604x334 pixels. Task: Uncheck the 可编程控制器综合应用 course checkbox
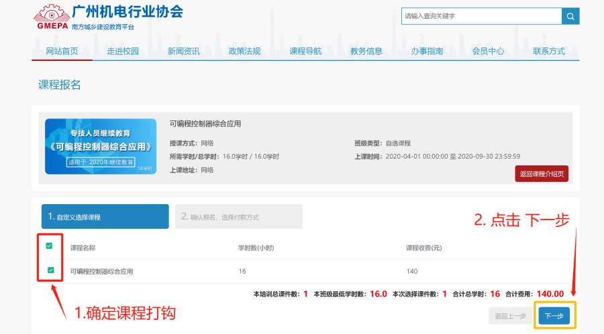49,270
